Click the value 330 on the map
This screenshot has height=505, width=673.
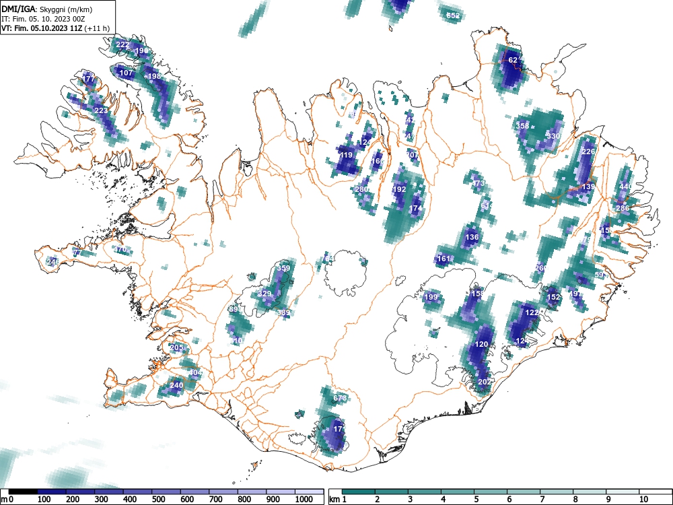coord(553,136)
